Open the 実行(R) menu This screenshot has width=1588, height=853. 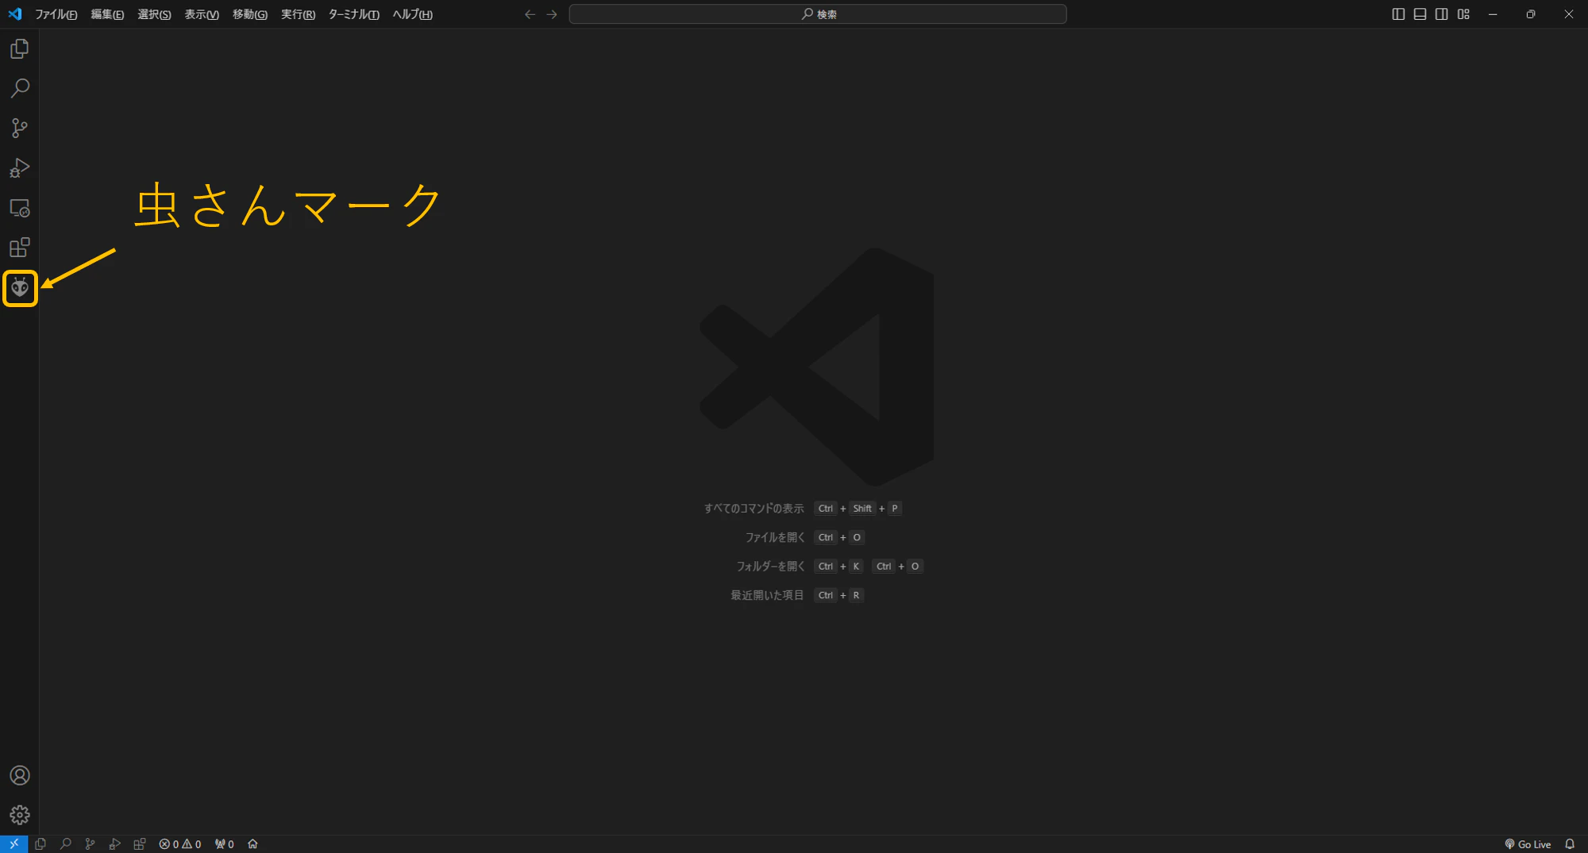(x=298, y=14)
